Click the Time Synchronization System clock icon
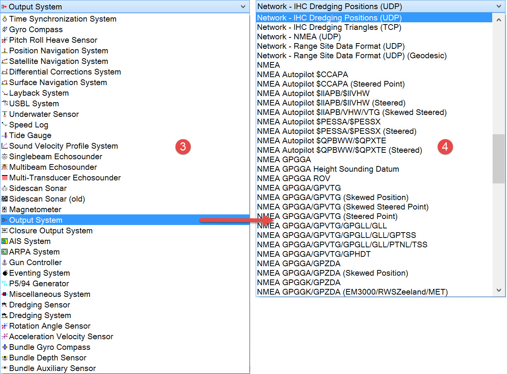This screenshot has width=507, height=374. coord(5,19)
